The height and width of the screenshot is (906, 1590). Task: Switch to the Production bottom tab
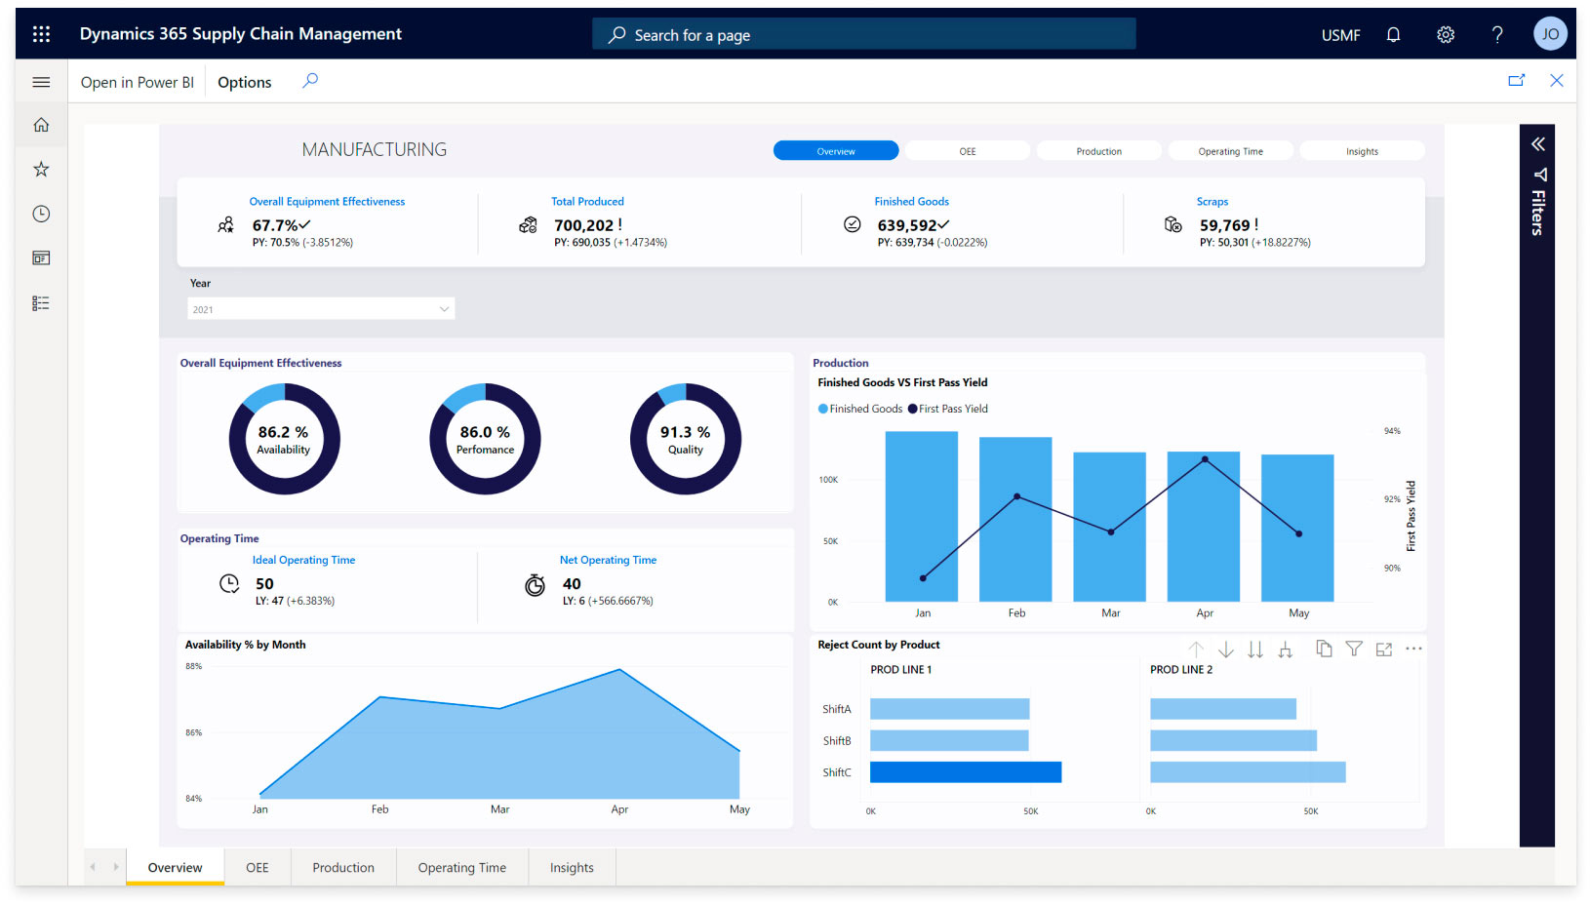pos(343,867)
